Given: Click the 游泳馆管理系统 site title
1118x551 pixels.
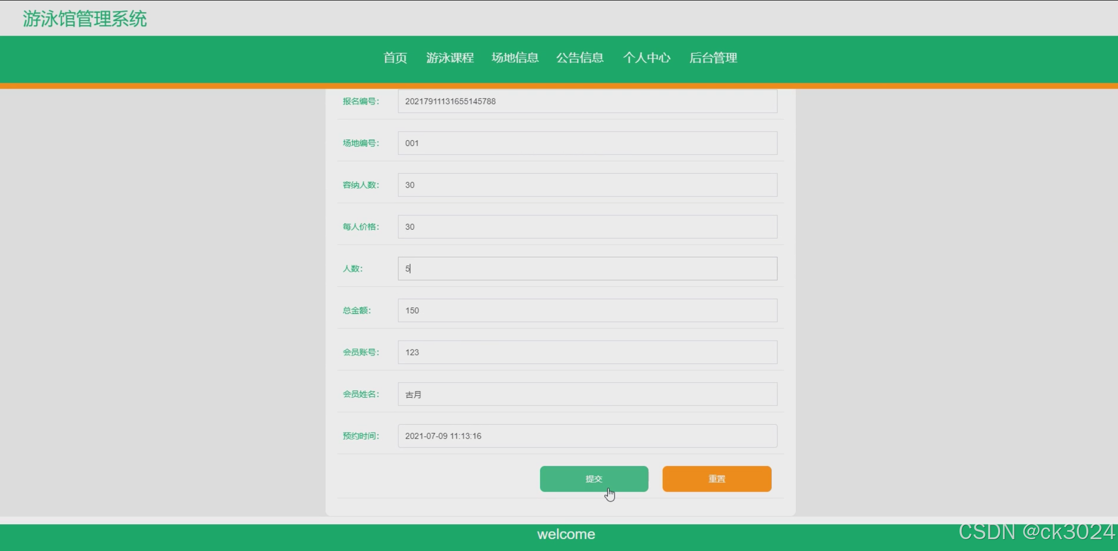Looking at the screenshot, I should click(85, 19).
